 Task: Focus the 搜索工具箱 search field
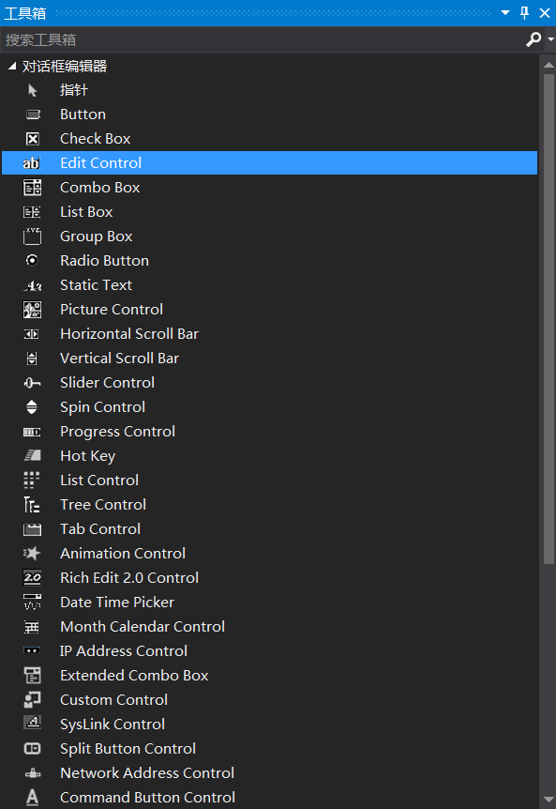click(263, 39)
